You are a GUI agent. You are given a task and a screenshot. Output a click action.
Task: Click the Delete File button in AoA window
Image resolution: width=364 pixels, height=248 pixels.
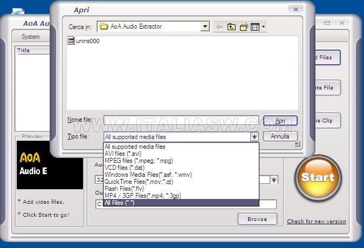point(328,87)
